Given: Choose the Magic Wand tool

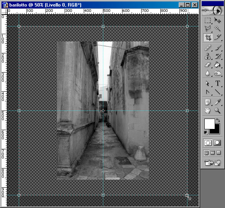Looking at the screenshot, I should 217,28.
